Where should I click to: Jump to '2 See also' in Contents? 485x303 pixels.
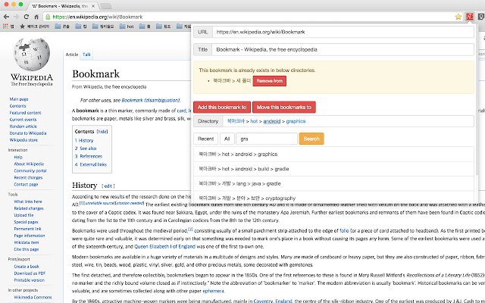(86, 148)
